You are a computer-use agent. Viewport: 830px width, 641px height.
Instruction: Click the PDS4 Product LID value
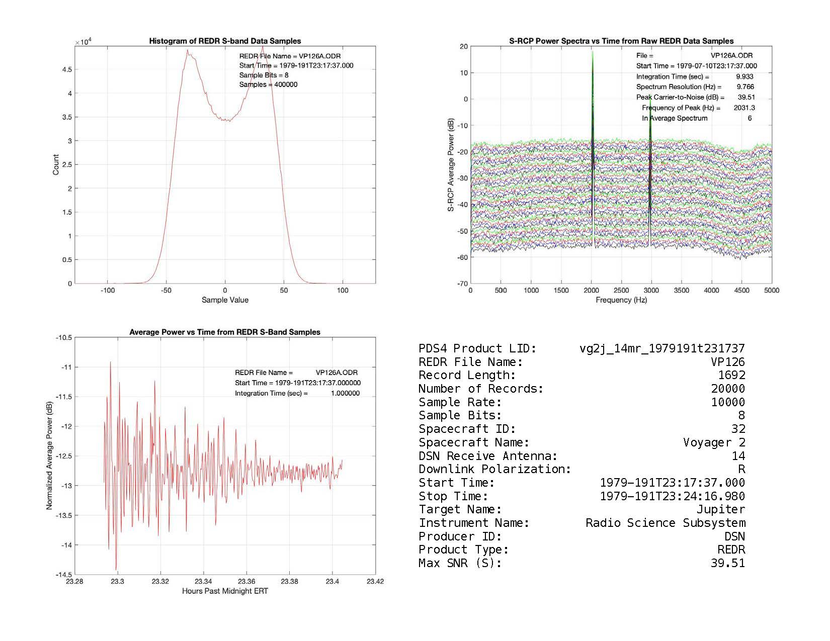pos(662,348)
